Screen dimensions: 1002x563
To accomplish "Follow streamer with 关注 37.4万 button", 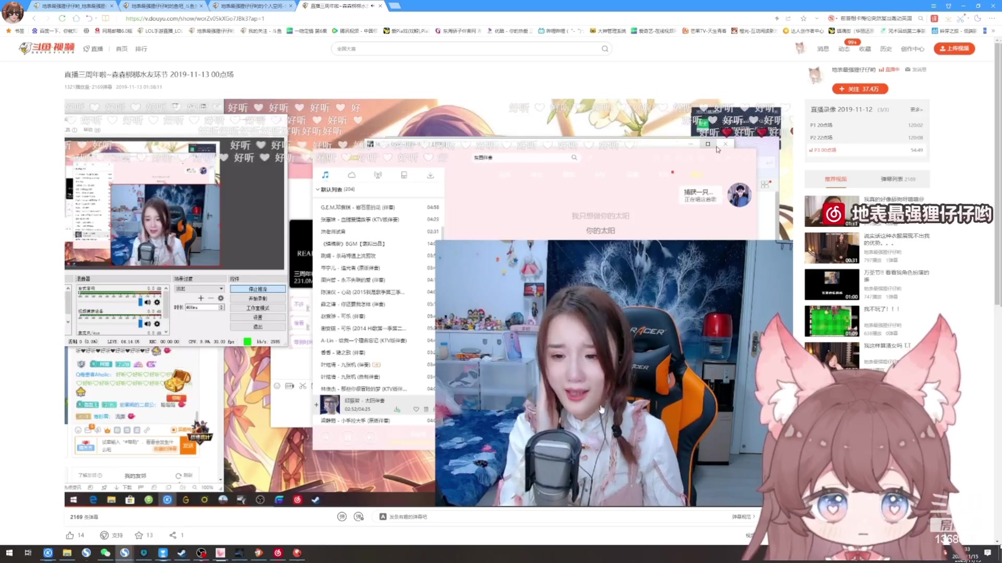I will pyautogui.click(x=860, y=89).
